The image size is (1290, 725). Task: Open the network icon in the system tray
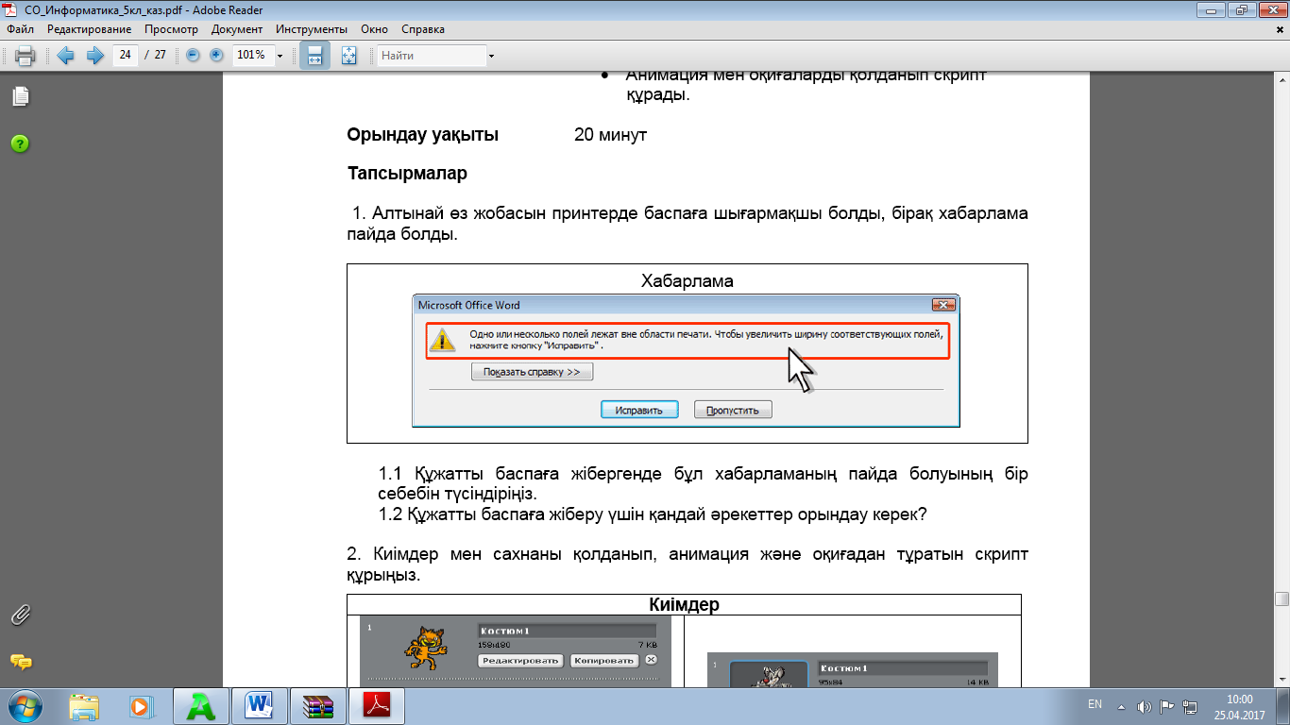1190,706
